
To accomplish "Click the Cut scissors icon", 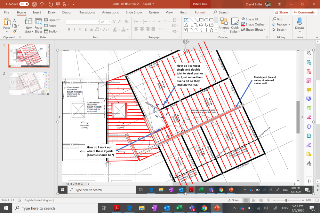I will point(14,20).
